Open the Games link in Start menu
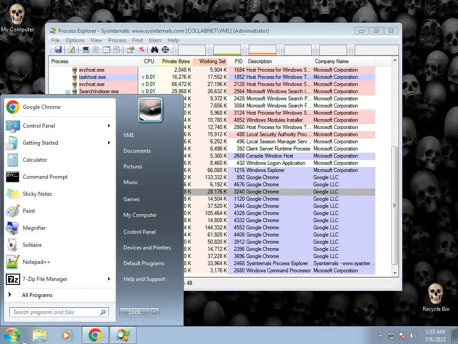Image resolution: width=458 pixels, height=344 pixels. coord(131,199)
